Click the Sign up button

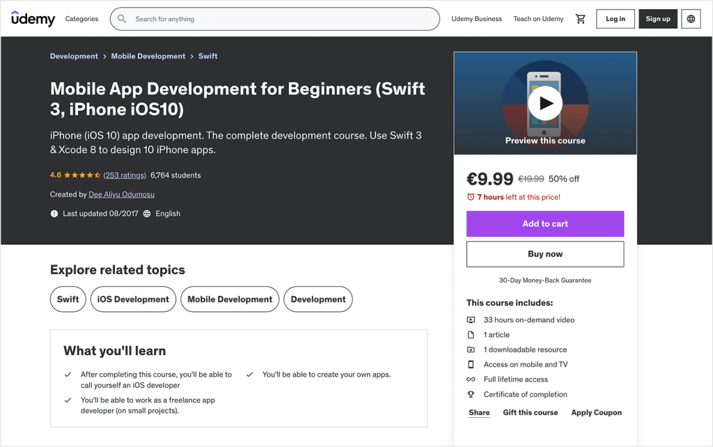click(x=657, y=19)
